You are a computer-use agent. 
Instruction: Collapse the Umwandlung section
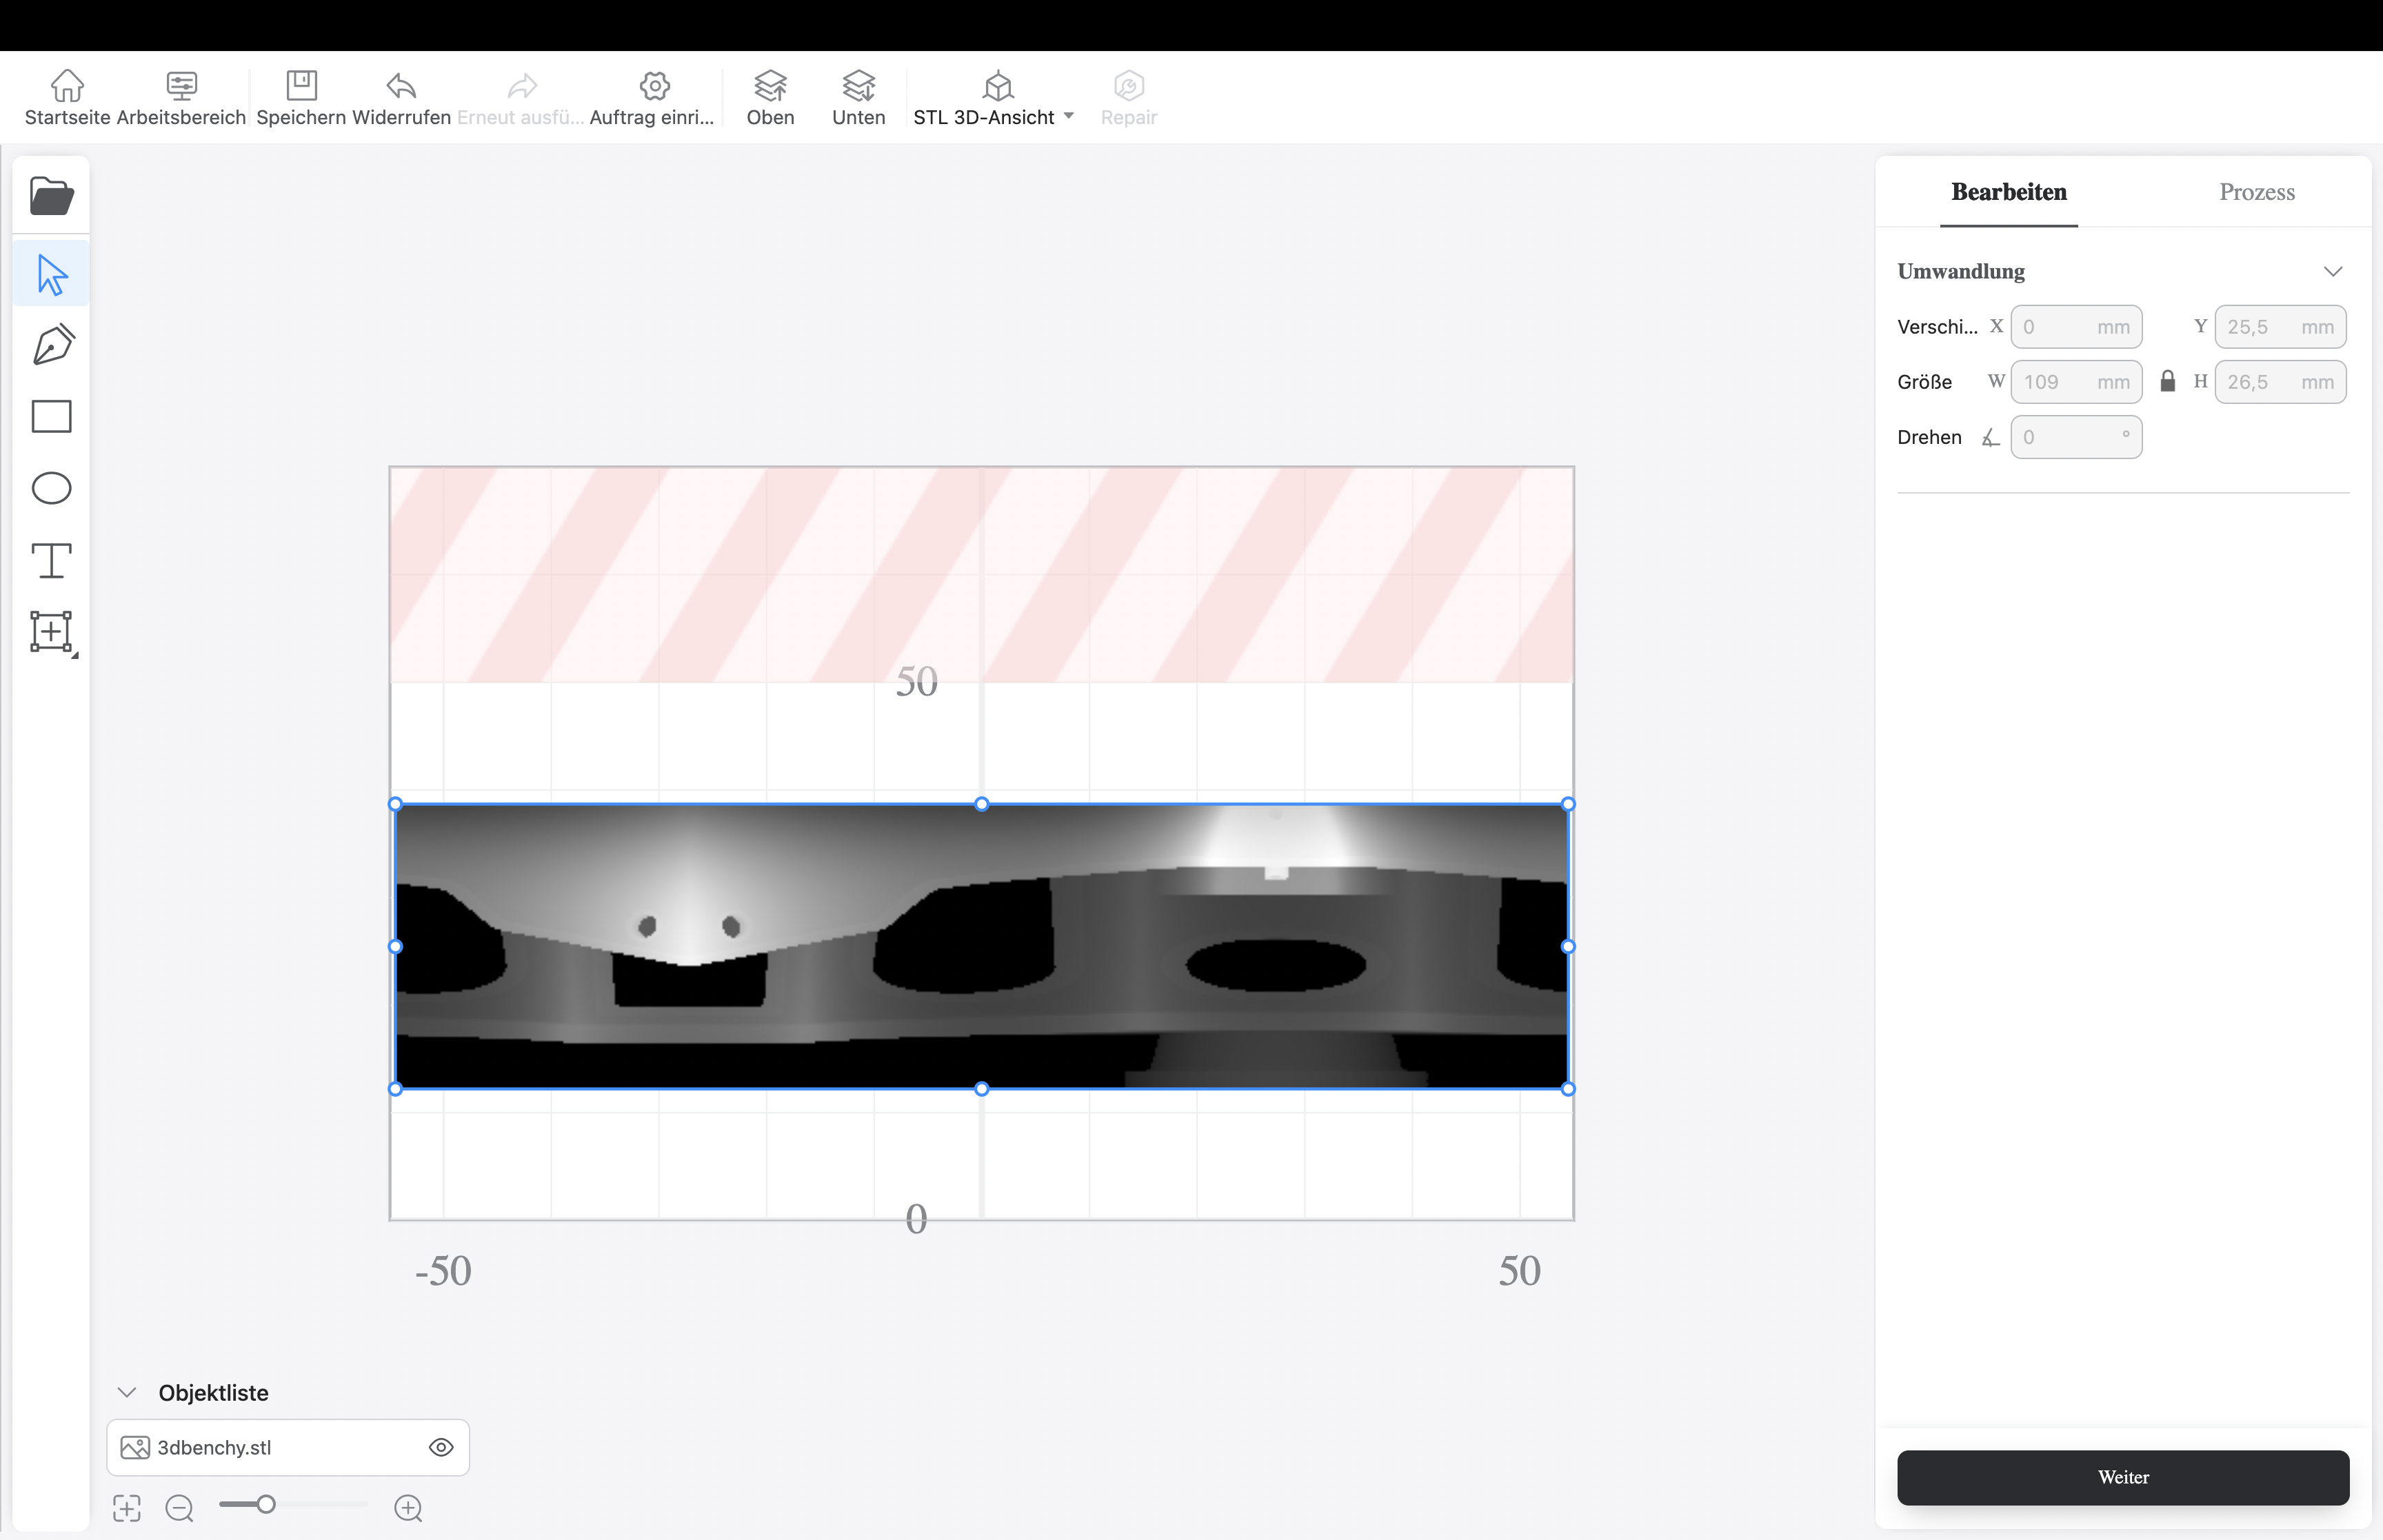(x=2332, y=271)
